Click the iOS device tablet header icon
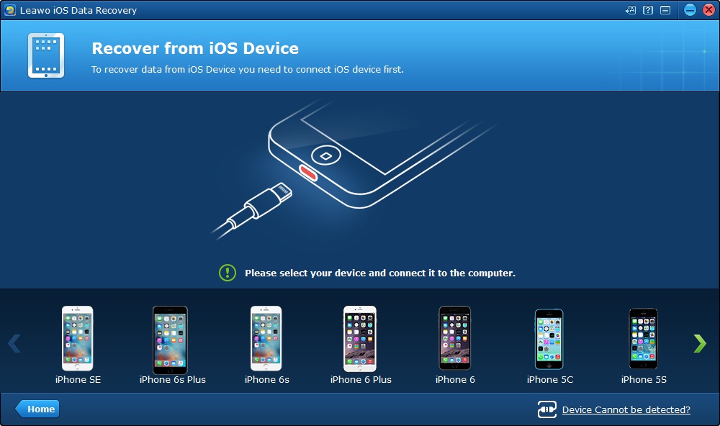 pyautogui.click(x=46, y=55)
